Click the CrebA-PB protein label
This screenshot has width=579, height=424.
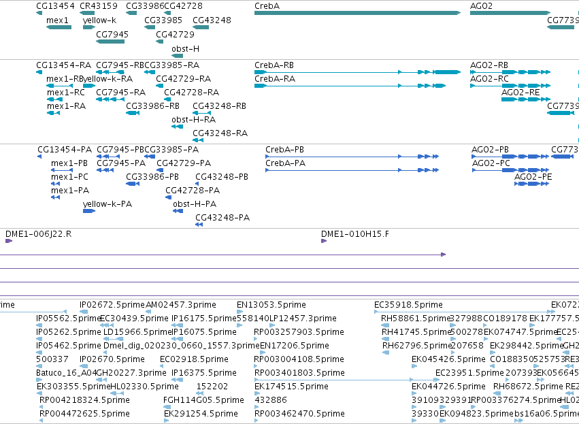tap(284, 150)
